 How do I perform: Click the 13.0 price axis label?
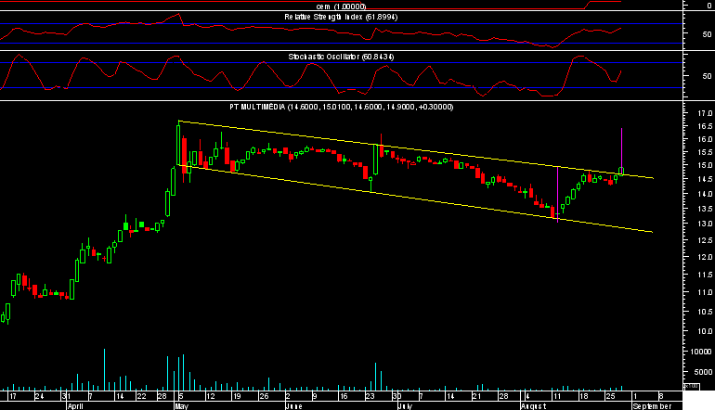pos(705,224)
